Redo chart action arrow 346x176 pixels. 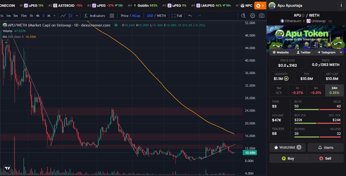(x=199, y=16)
